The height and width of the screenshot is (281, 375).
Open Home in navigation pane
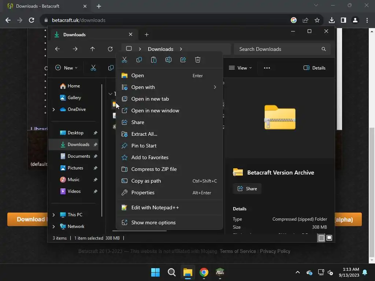[x=74, y=86]
